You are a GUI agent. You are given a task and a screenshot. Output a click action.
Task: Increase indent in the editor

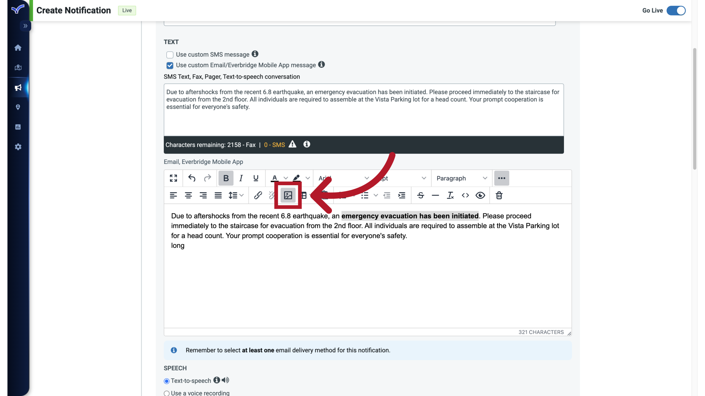point(402,195)
